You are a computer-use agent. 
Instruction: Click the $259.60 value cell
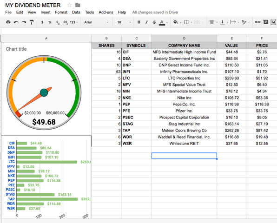click(232, 78)
